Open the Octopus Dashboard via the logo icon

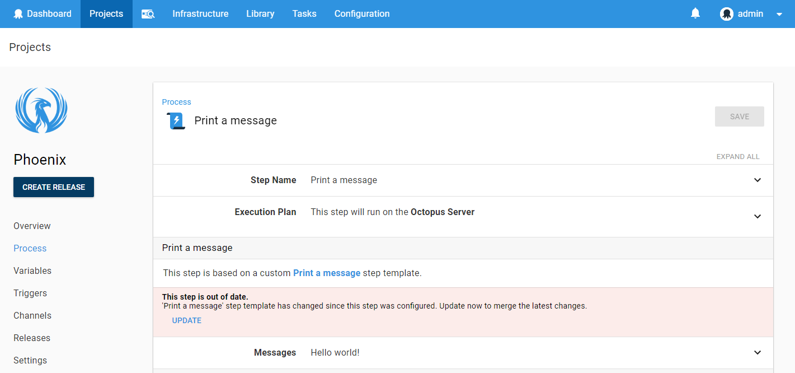pyautogui.click(x=18, y=13)
